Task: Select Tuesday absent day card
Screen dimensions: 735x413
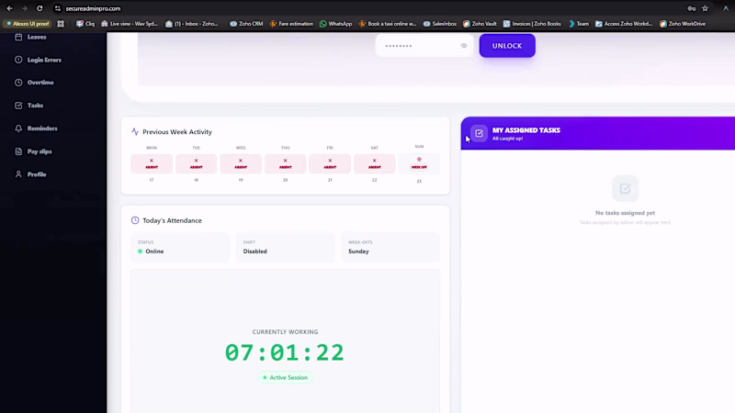Action: coord(196,163)
